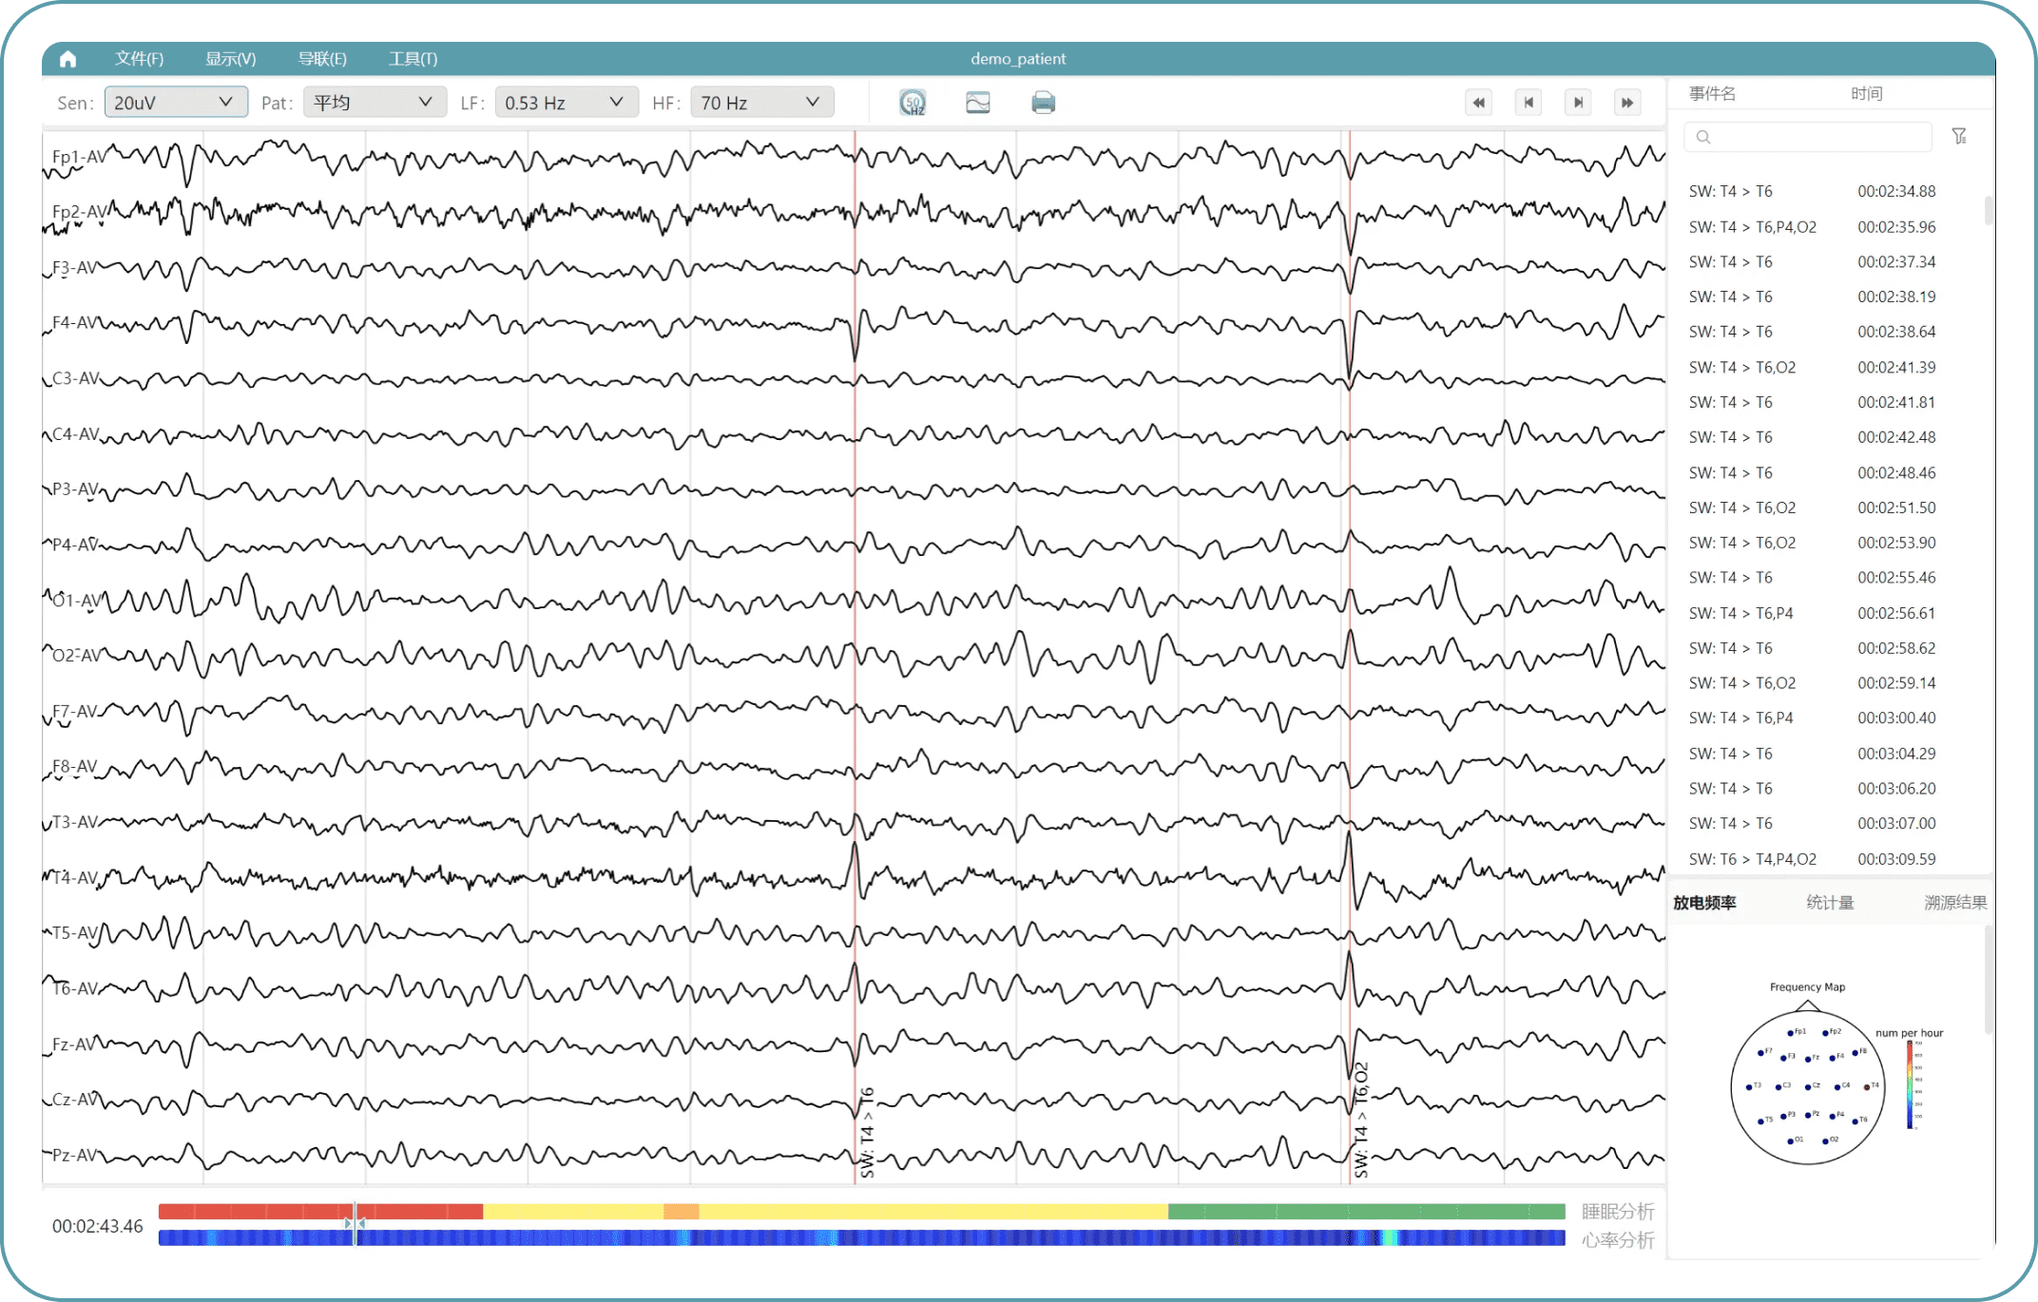Open the 文件(F) menu
This screenshot has width=2038, height=1302.
(x=139, y=59)
